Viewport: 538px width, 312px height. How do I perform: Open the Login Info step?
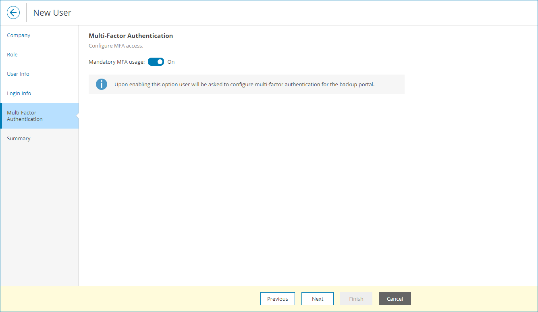pyautogui.click(x=19, y=93)
